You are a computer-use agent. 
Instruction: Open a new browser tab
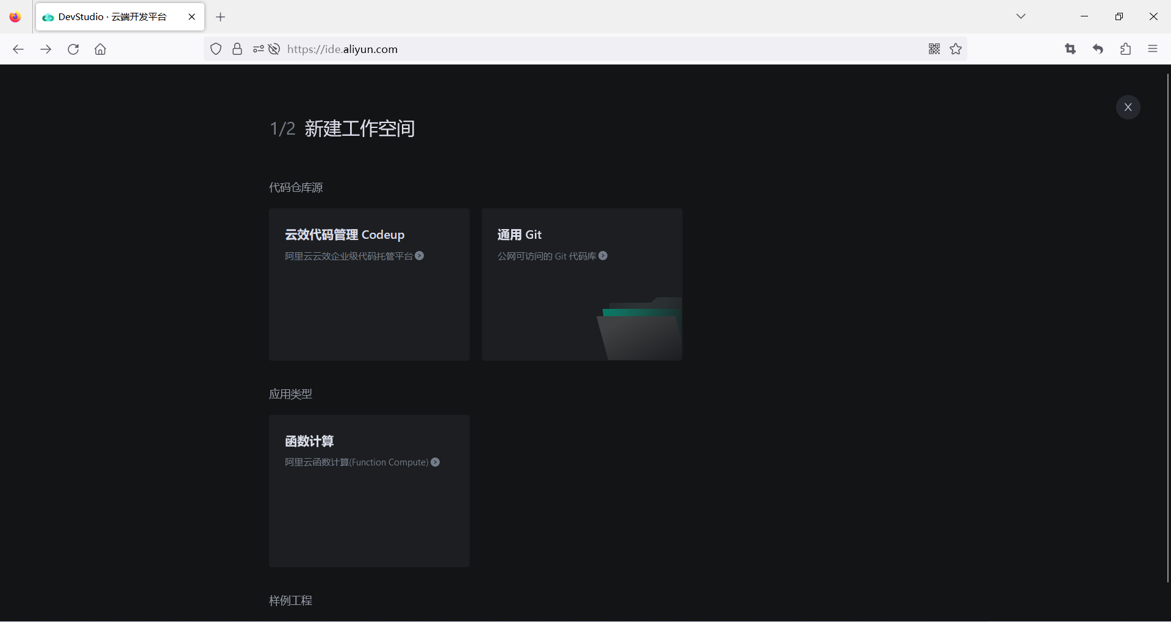pyautogui.click(x=221, y=16)
